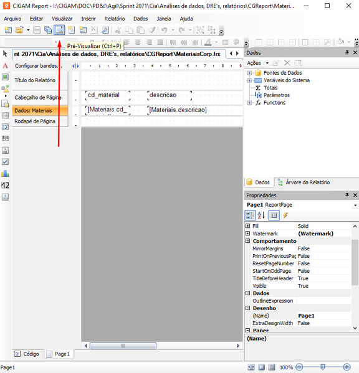Open the Dados menu in menu bar

[140, 19]
